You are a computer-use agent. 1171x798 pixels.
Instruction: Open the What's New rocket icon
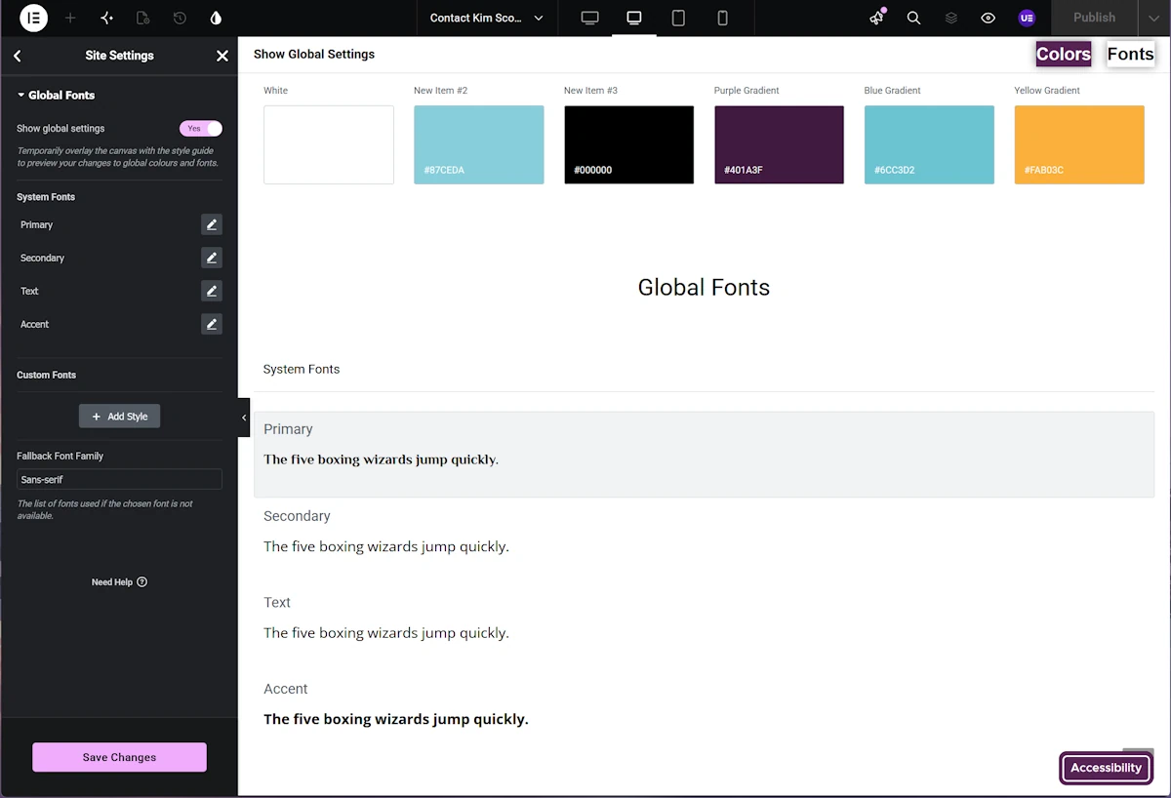(876, 18)
